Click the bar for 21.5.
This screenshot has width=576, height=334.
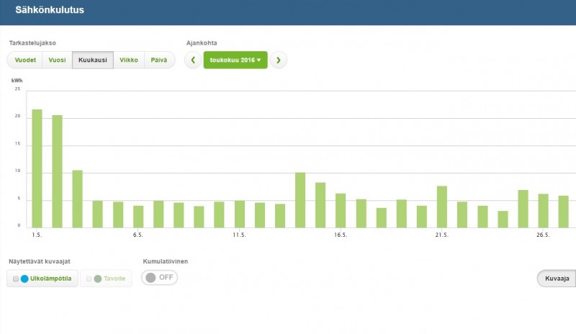(x=442, y=207)
